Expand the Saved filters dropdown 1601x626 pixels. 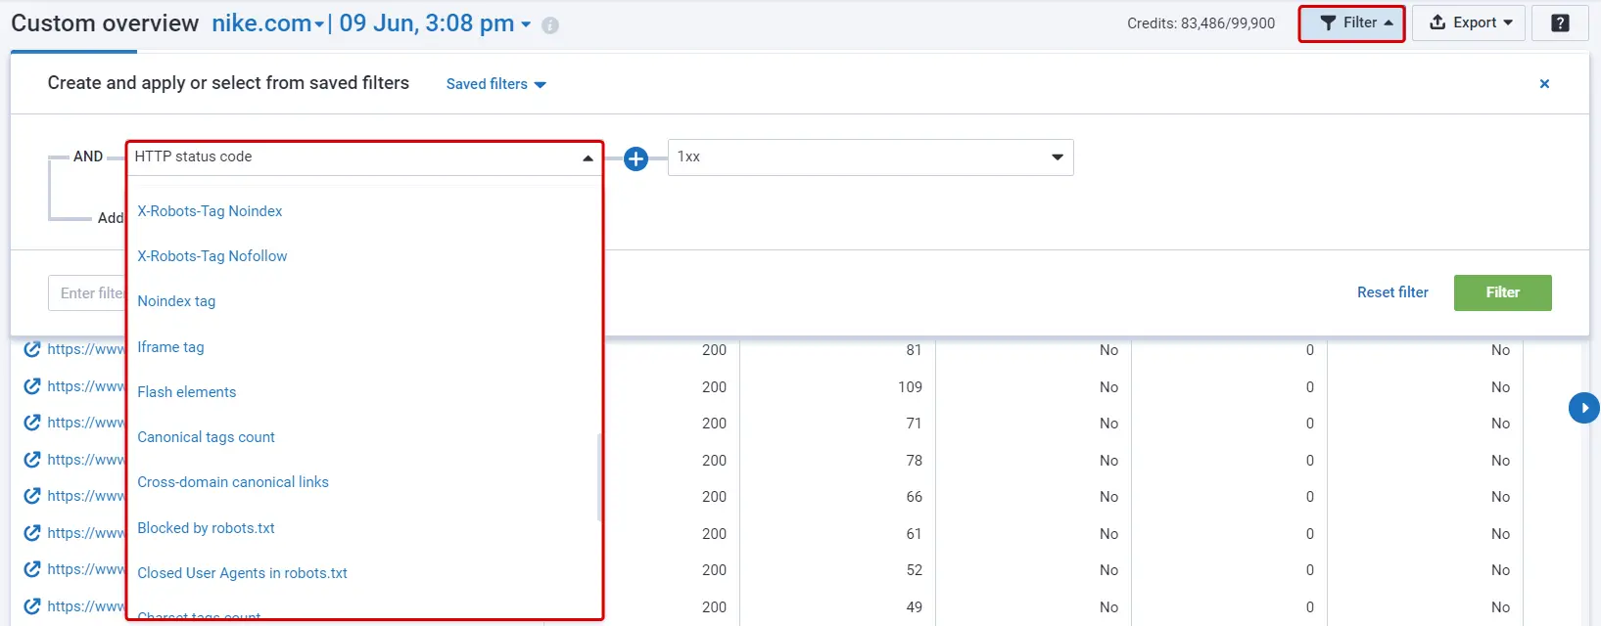coord(495,84)
